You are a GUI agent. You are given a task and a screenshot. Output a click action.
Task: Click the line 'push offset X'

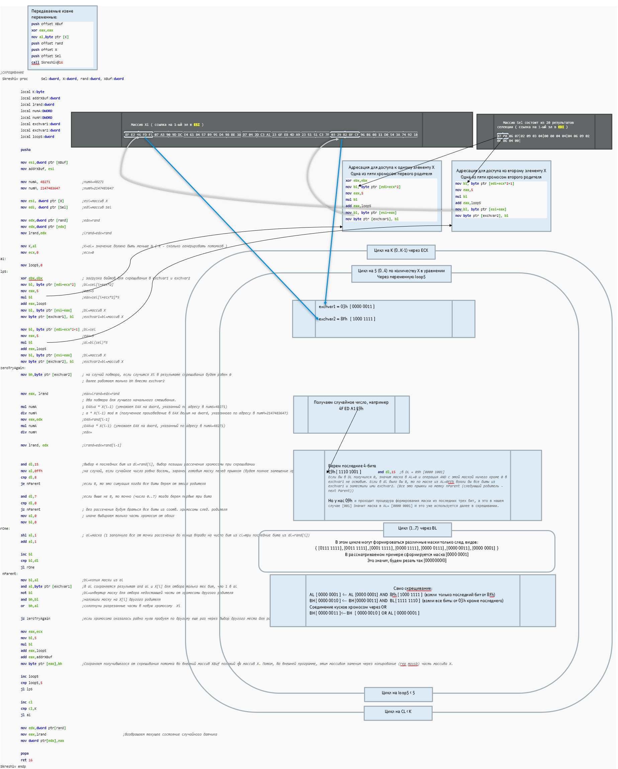click(44, 50)
